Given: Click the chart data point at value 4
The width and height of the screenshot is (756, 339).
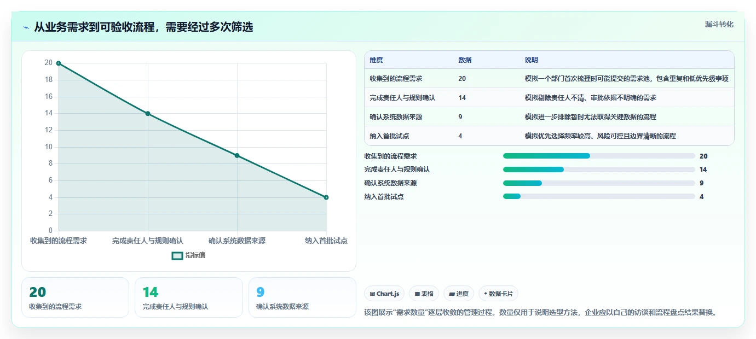Looking at the screenshot, I should click(x=326, y=197).
